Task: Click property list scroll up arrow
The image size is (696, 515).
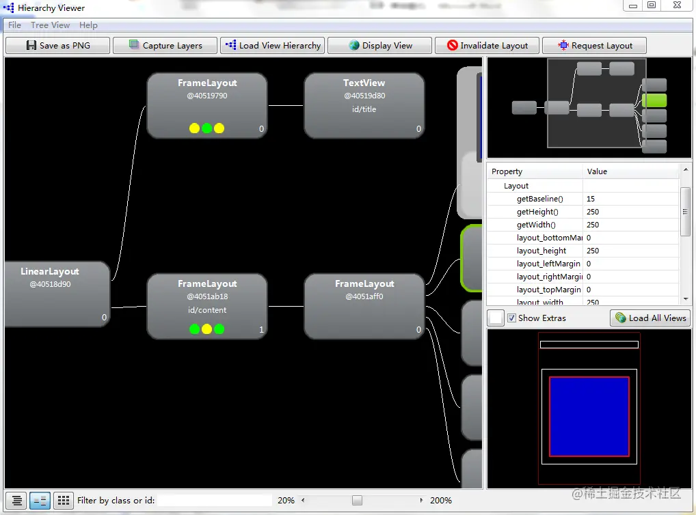Action: (x=685, y=169)
